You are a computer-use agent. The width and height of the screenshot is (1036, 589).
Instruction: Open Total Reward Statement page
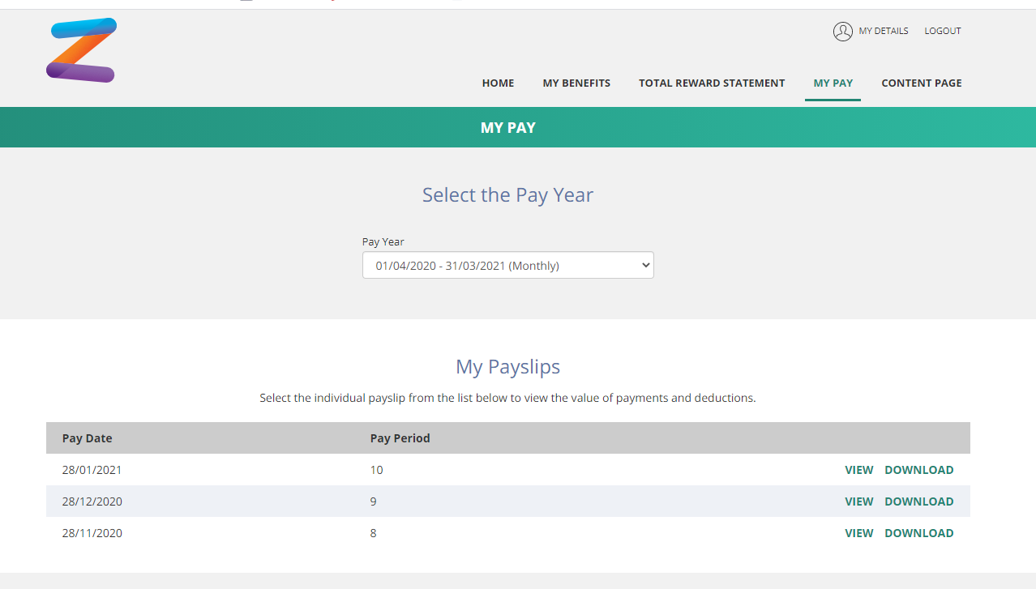point(712,83)
